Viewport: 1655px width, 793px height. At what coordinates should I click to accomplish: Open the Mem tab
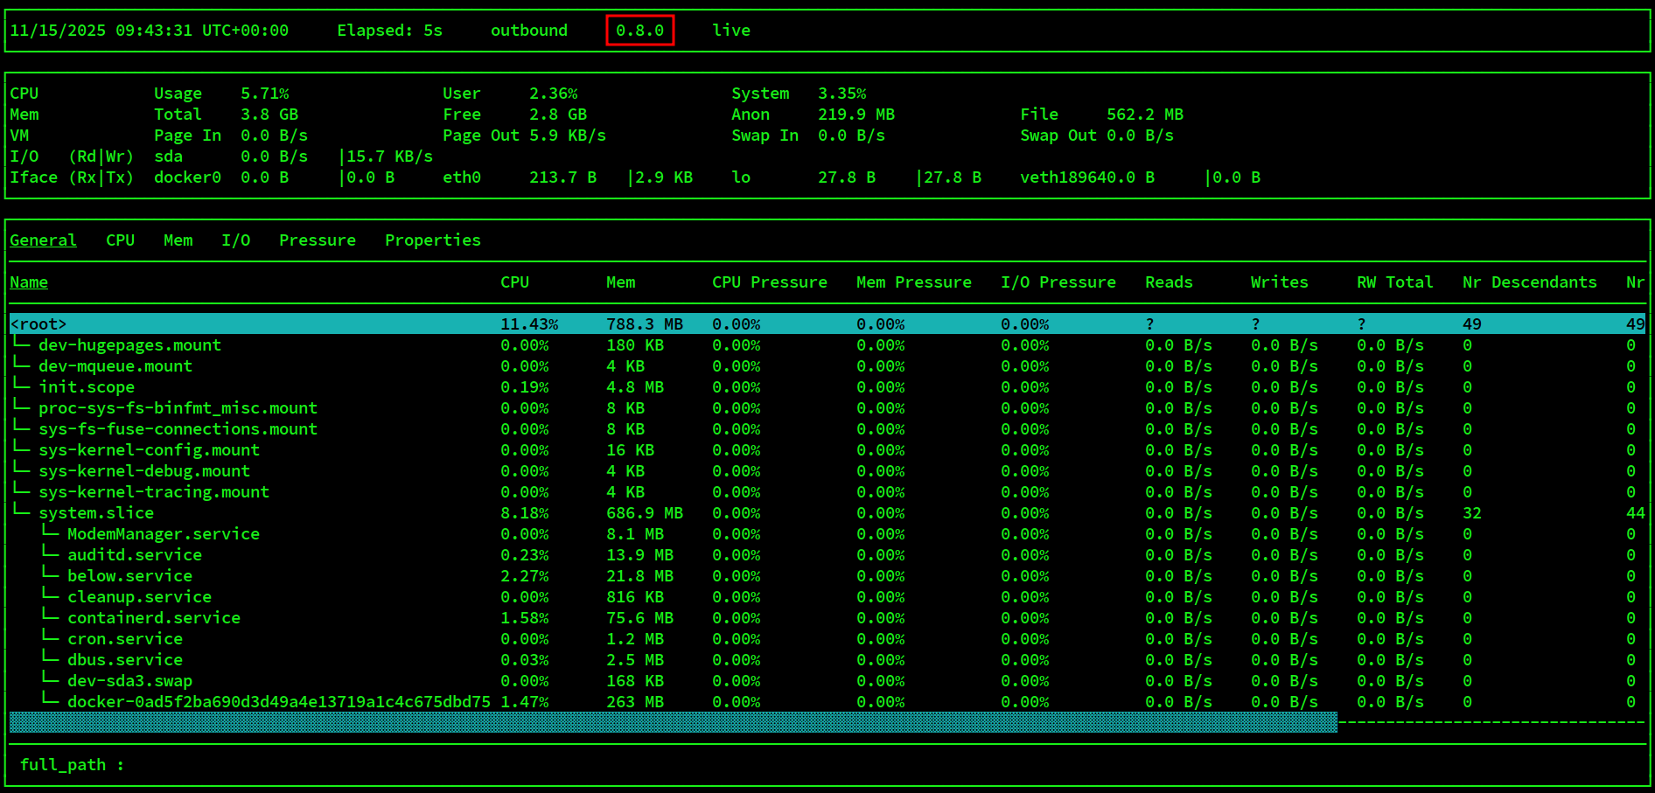click(178, 240)
